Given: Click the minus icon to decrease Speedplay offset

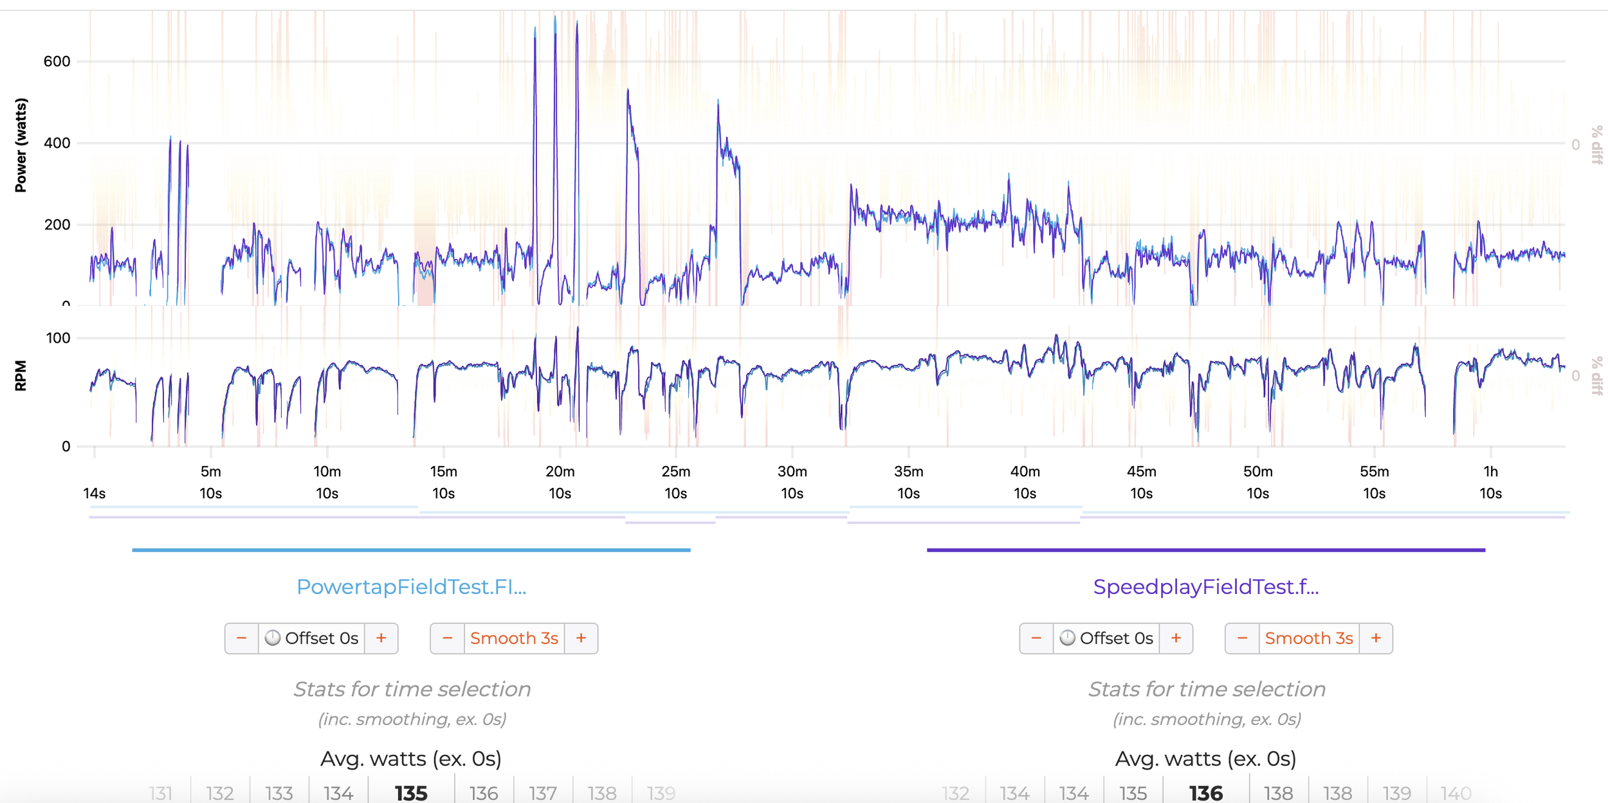Looking at the screenshot, I should click(x=1036, y=638).
